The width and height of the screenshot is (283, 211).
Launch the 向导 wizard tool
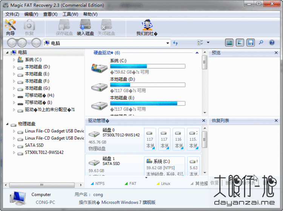[10, 28]
